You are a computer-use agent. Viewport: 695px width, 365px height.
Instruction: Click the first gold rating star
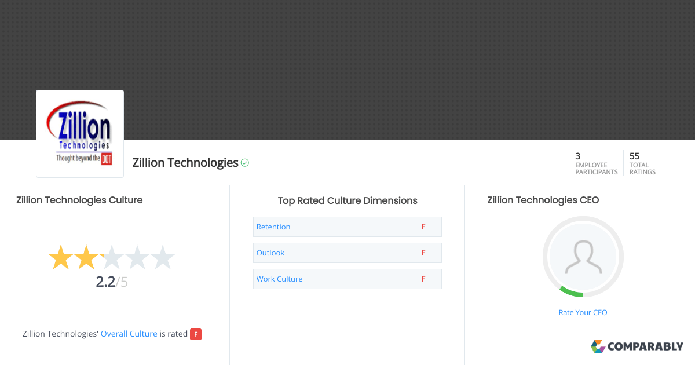point(60,258)
